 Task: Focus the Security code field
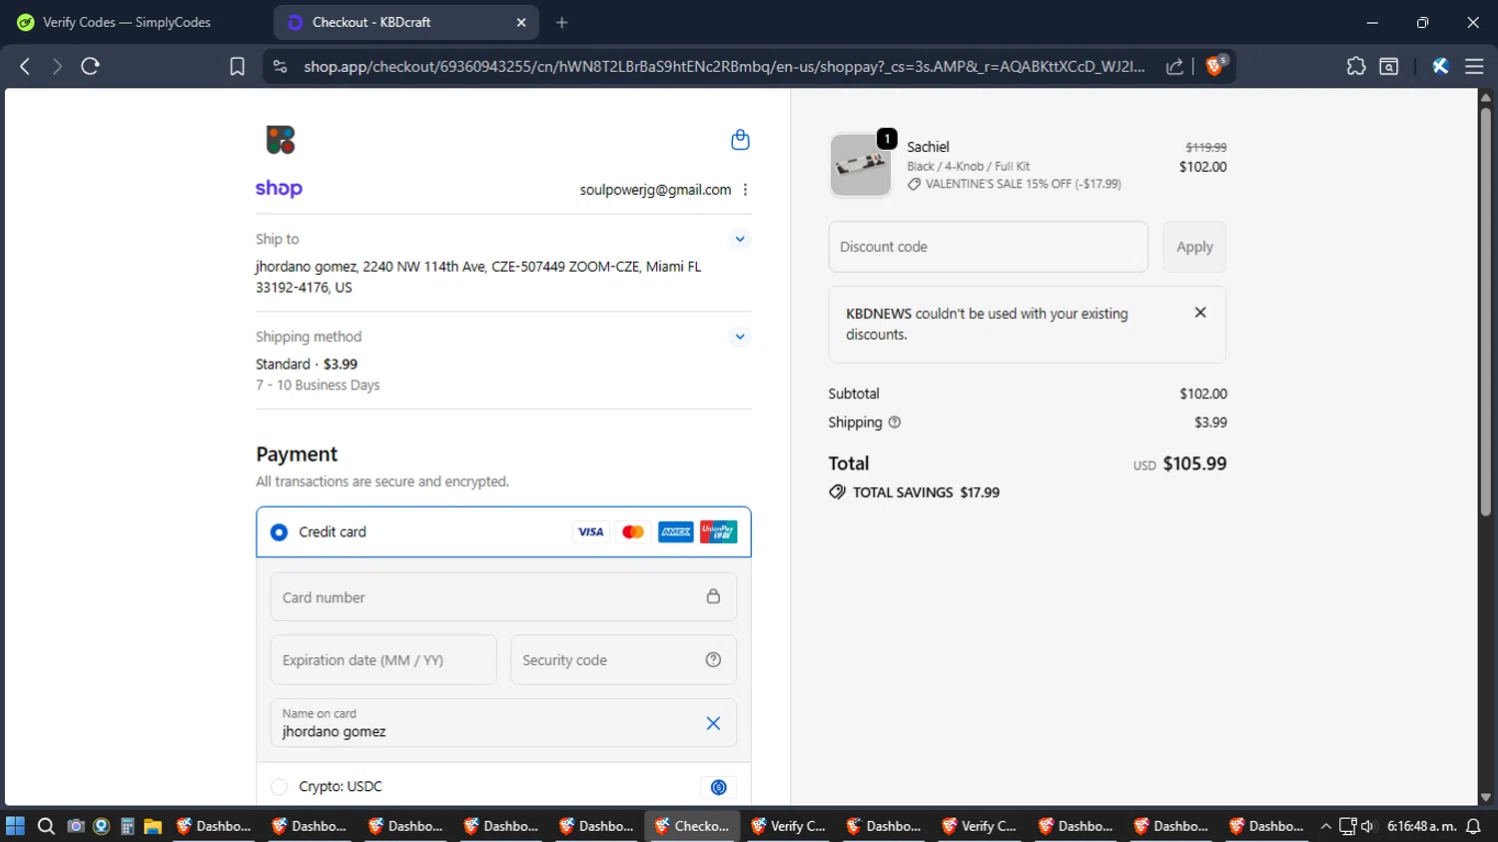[x=623, y=660]
